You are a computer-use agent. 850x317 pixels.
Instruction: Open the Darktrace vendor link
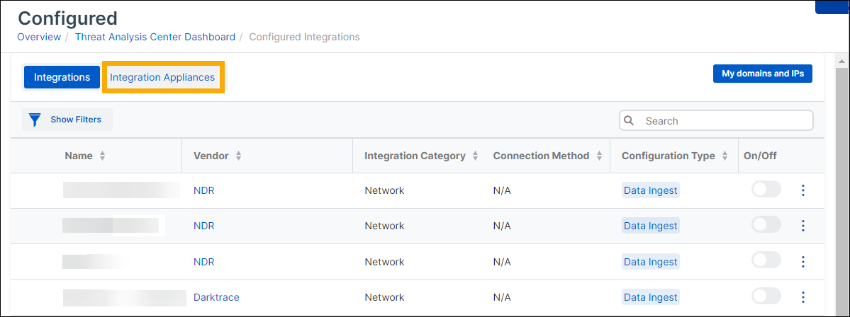216,297
